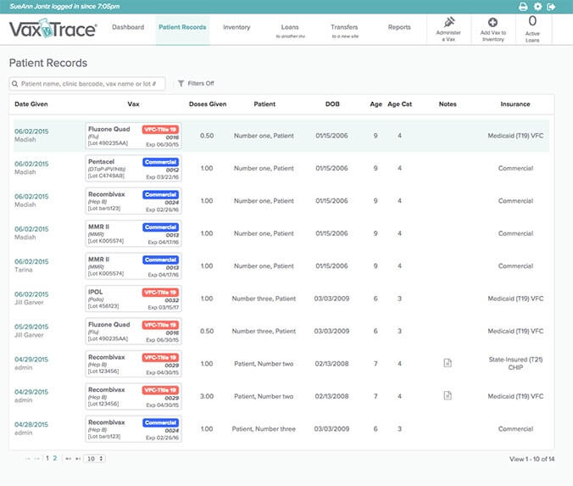This screenshot has width=573, height=486.
Task: Log out using the exit icon
Action: click(x=552, y=7)
